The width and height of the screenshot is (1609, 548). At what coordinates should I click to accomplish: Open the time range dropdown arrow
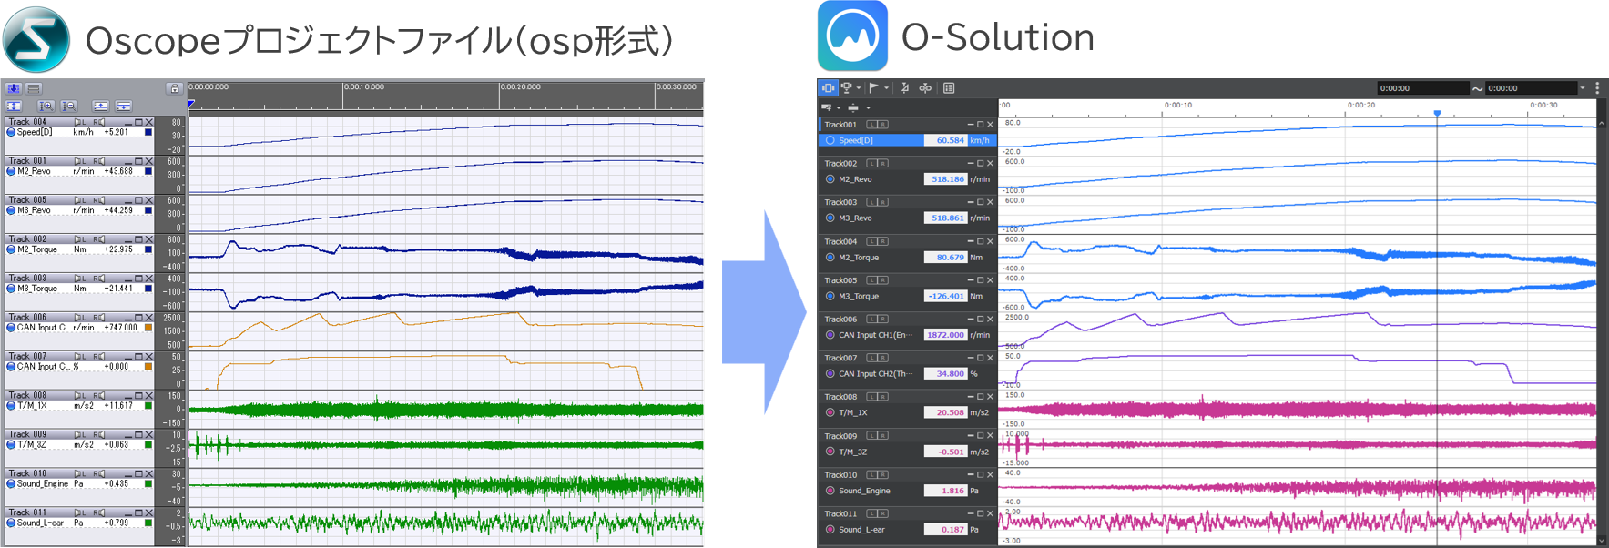[x=1583, y=88]
